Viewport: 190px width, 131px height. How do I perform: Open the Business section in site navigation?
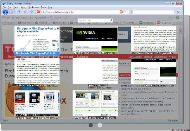tap(82, 57)
